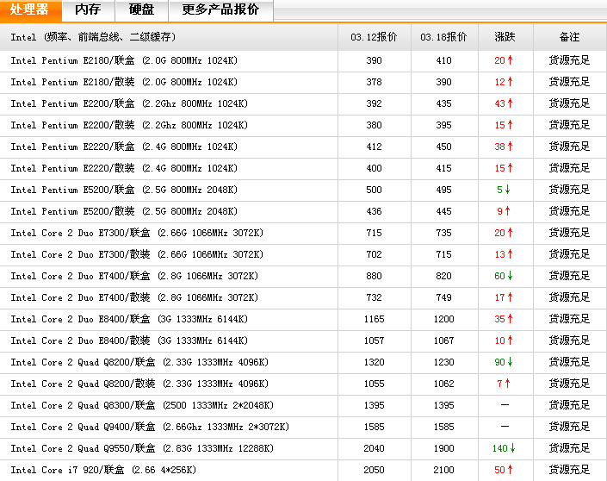This screenshot has width=607, height=481.
Task: Select Core 2 Duo E7400/联盒 row name
Action: [134, 276]
